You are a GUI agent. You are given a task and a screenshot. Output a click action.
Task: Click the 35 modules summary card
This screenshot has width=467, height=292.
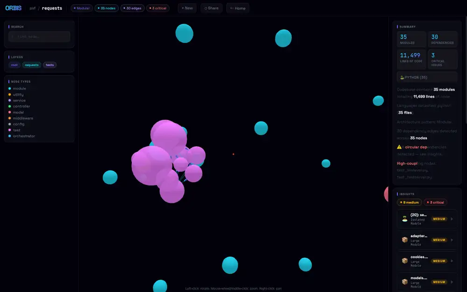tap(411, 39)
